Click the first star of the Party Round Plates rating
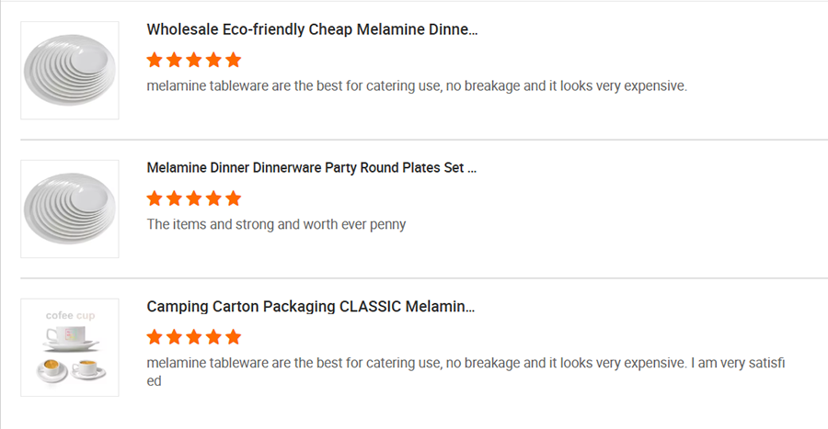The width and height of the screenshot is (828, 429). point(155,198)
